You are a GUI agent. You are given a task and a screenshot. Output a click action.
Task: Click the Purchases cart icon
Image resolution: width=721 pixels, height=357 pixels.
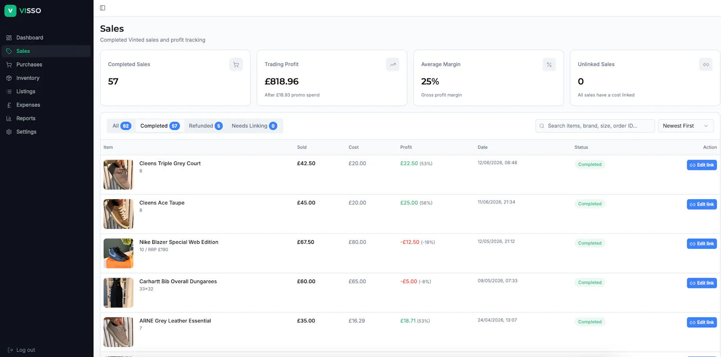click(9, 65)
